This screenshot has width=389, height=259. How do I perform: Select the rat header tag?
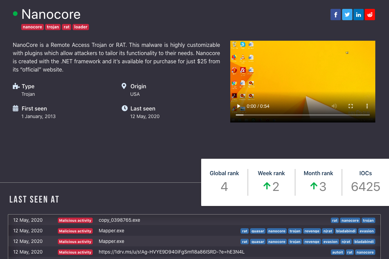pyautogui.click(x=66, y=27)
